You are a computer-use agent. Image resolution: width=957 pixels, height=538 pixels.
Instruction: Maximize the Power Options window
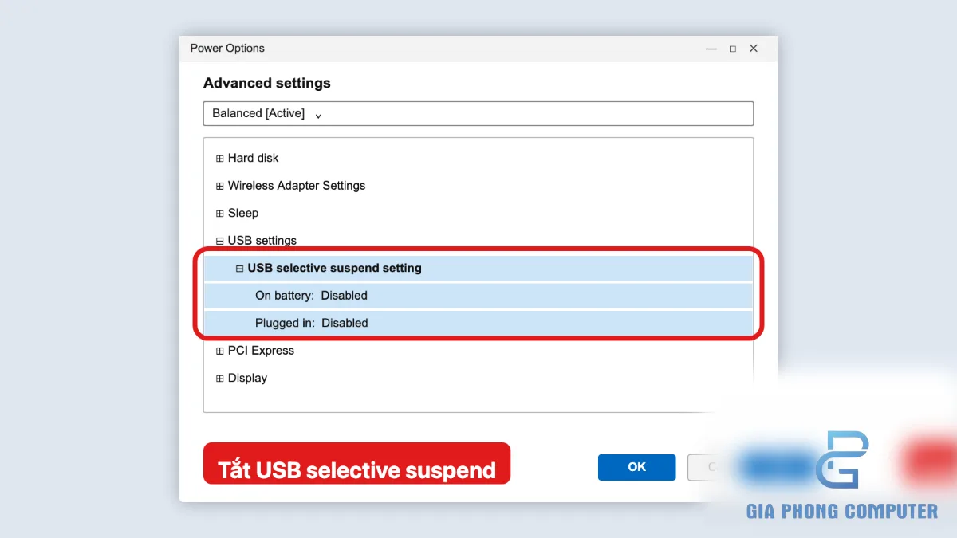pos(733,49)
